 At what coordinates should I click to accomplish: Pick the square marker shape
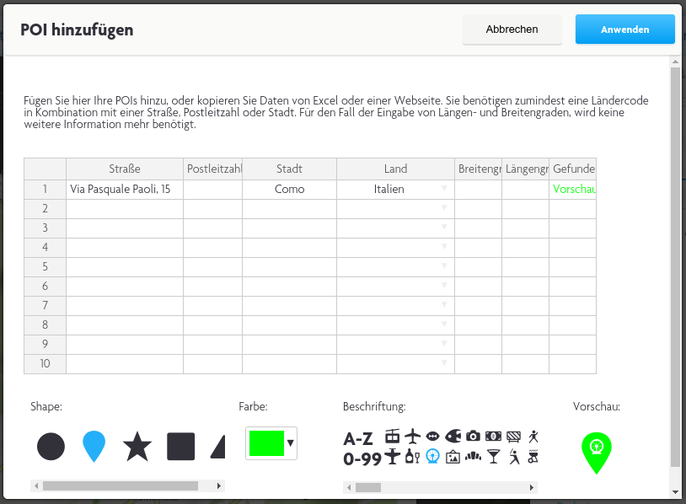point(181,446)
